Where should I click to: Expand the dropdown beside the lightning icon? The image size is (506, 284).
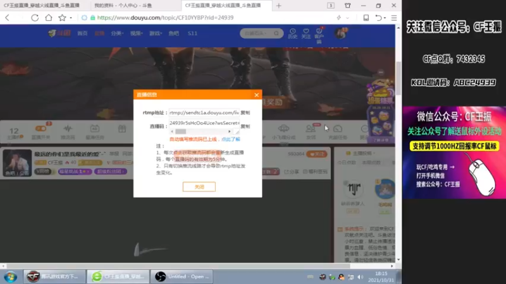click(347, 18)
